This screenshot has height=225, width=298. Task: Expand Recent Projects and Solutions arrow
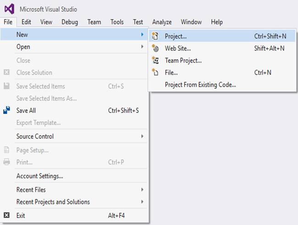pos(142,202)
